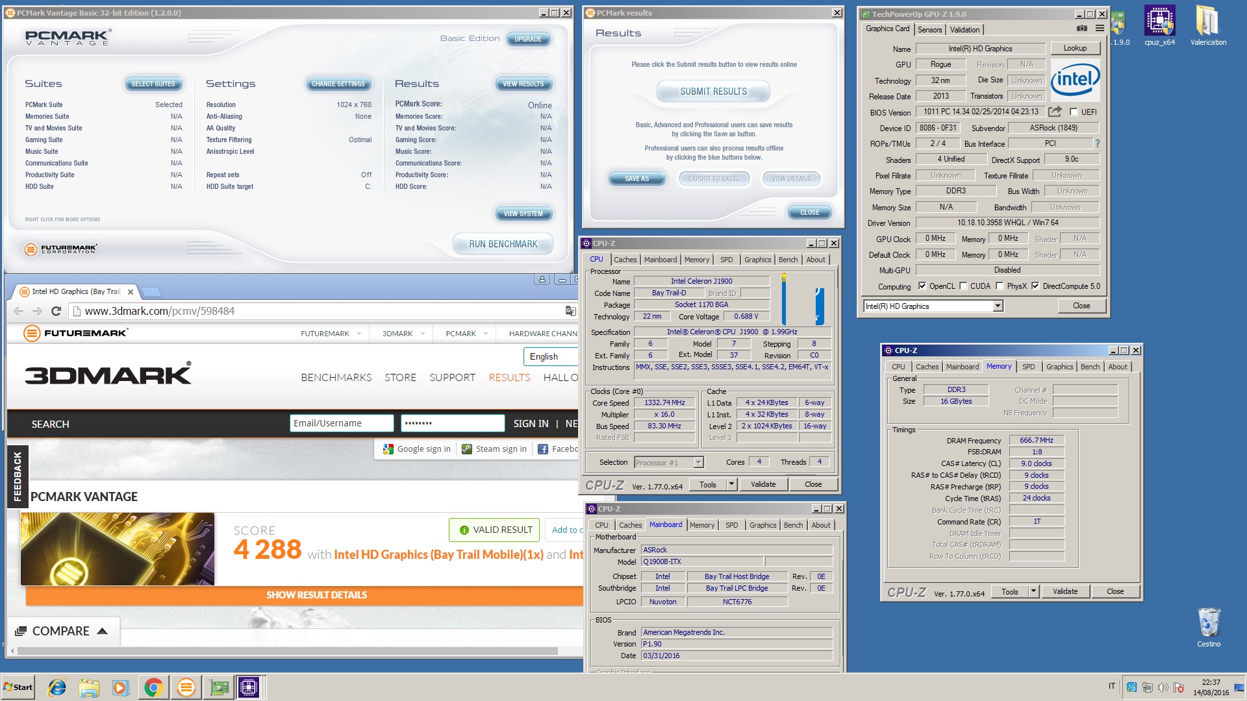The image size is (1247, 701).
Task: Click the BIOS share/export arrow in GPU-Z
Action: pos(1055,112)
